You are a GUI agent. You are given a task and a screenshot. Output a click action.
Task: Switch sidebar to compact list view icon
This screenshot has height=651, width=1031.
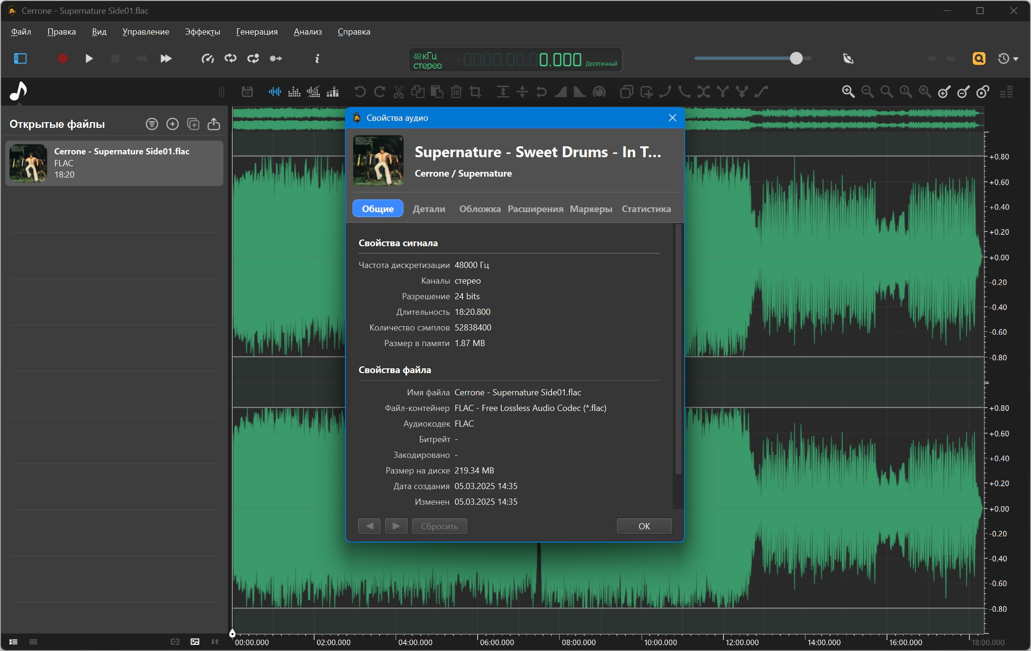click(x=33, y=642)
